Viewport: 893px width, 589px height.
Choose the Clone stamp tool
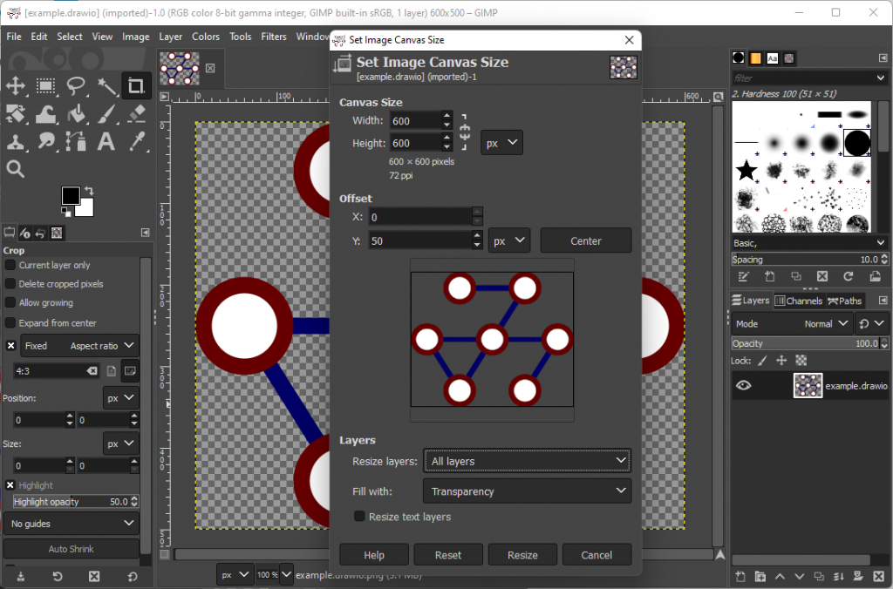pyautogui.click(x=16, y=141)
